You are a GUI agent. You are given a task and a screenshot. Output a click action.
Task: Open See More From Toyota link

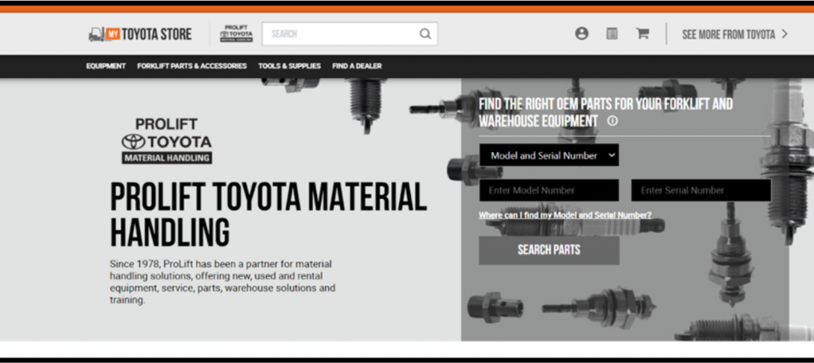click(735, 34)
